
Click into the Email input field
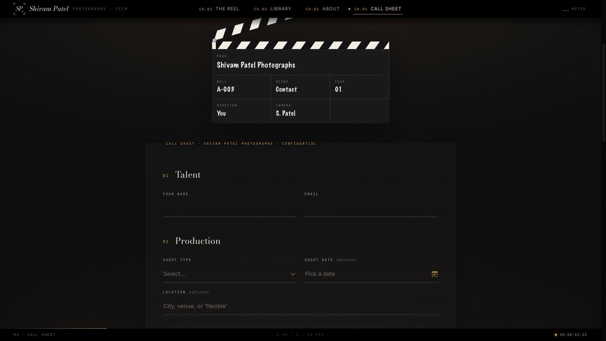click(371, 208)
